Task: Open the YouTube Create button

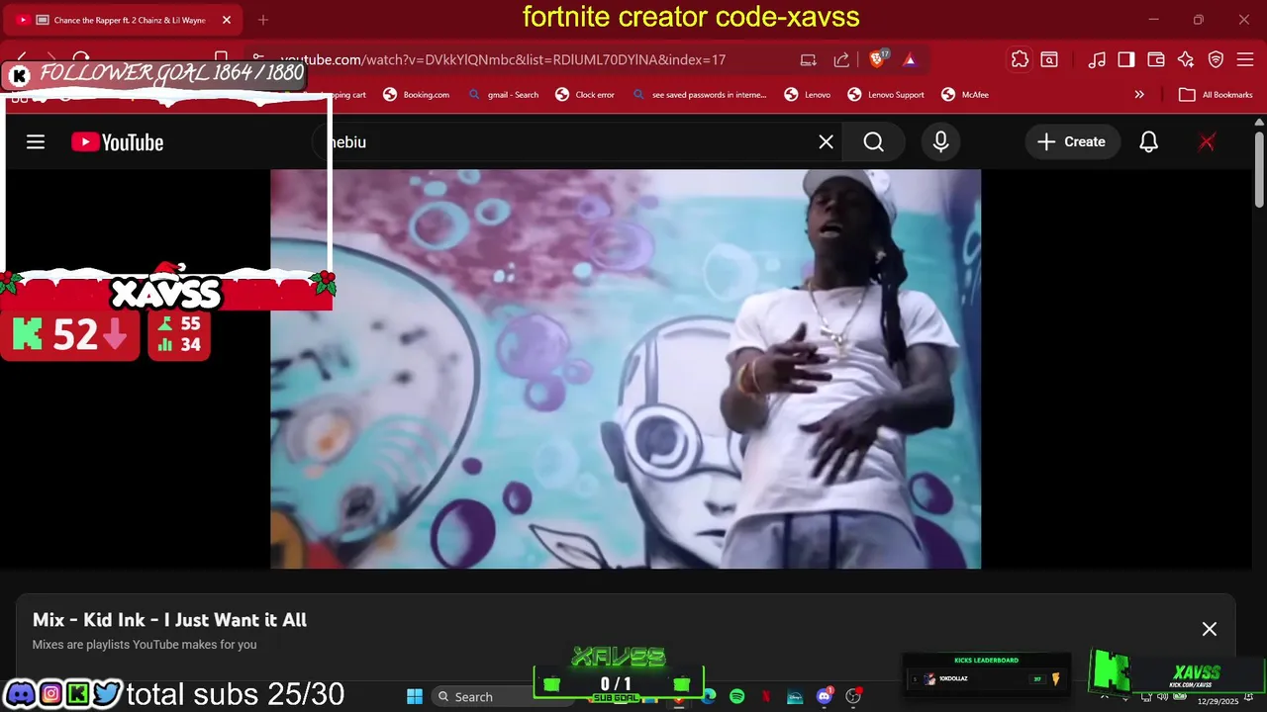Action: pyautogui.click(x=1072, y=142)
